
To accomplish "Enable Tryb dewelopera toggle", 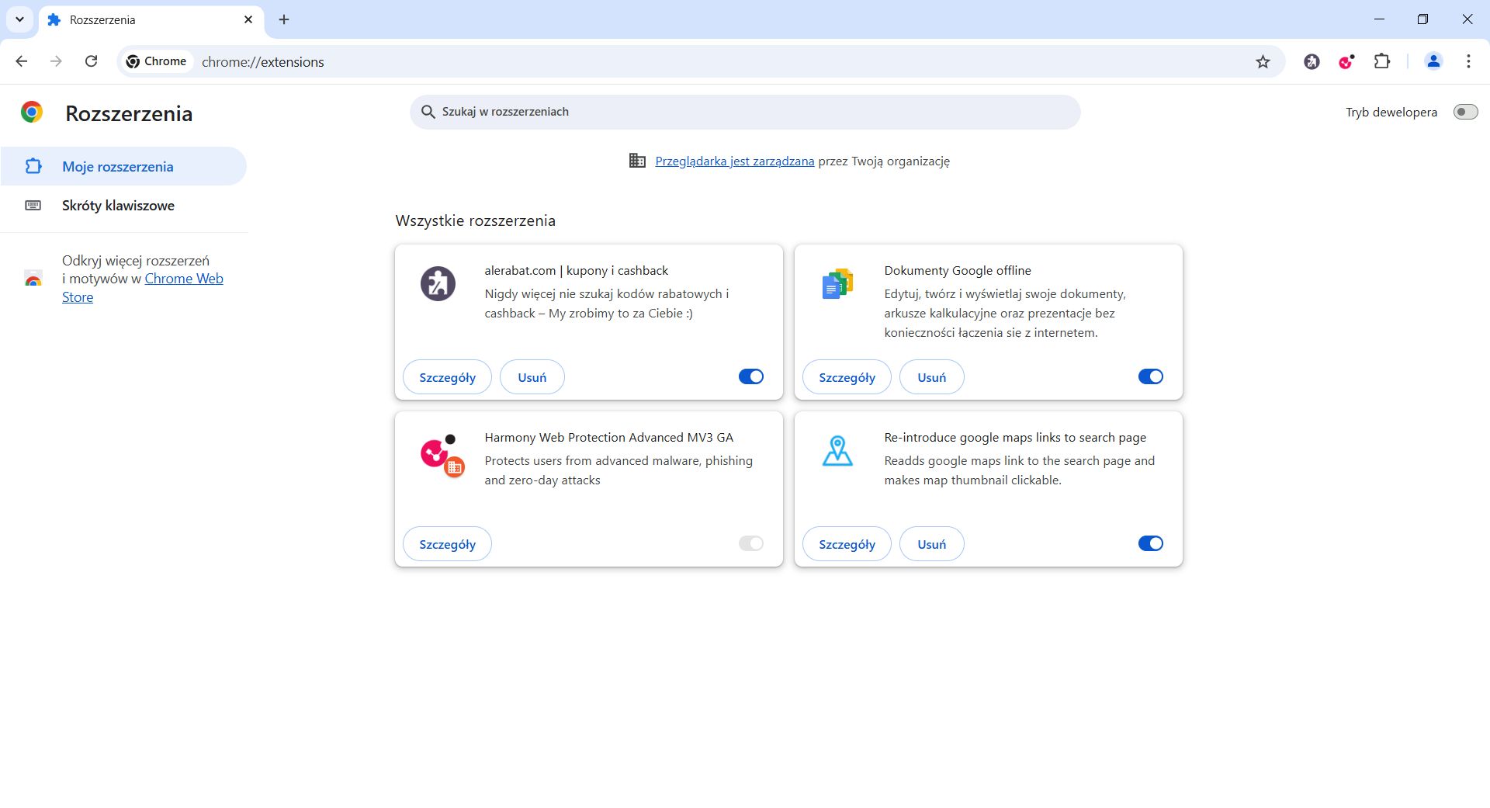I will [1465, 112].
